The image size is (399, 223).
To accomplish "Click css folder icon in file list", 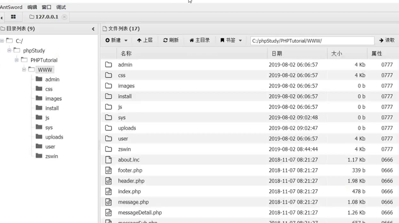I will tap(109, 75).
